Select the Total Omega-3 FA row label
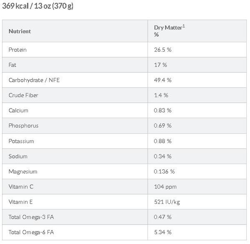This screenshot has height=244, width=250. [31, 217]
